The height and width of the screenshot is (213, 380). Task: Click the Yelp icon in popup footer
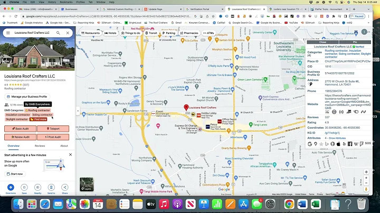click(x=344, y=144)
